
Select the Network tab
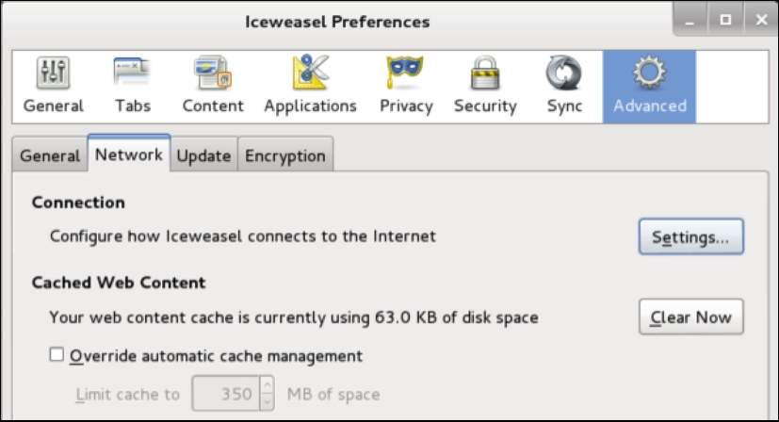coord(129,154)
